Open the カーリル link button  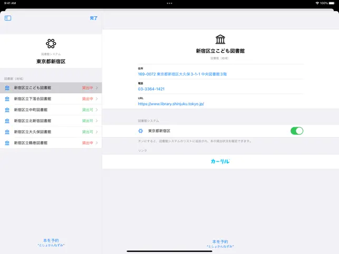pyautogui.click(x=220, y=161)
